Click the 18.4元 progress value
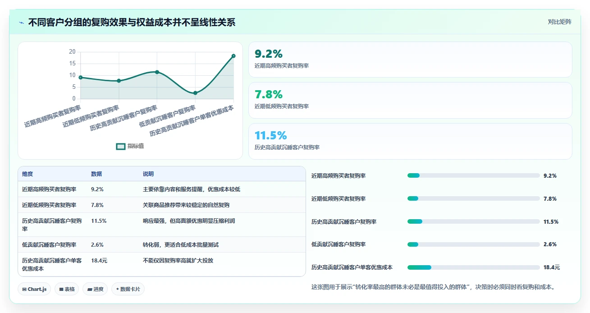This screenshot has height=313, width=590. pyautogui.click(x=552, y=267)
